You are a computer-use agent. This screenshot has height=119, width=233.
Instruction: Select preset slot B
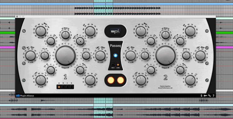[x=63, y=87]
